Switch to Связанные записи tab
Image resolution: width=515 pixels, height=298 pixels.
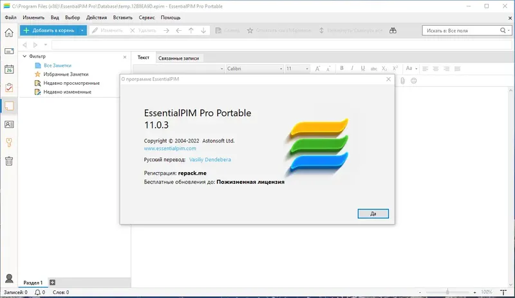[179, 58]
